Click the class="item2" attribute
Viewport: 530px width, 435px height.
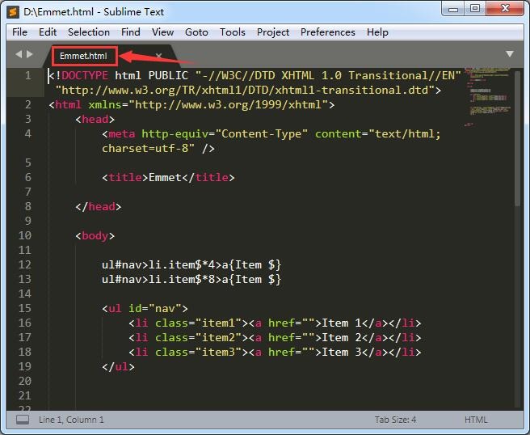click(x=198, y=337)
